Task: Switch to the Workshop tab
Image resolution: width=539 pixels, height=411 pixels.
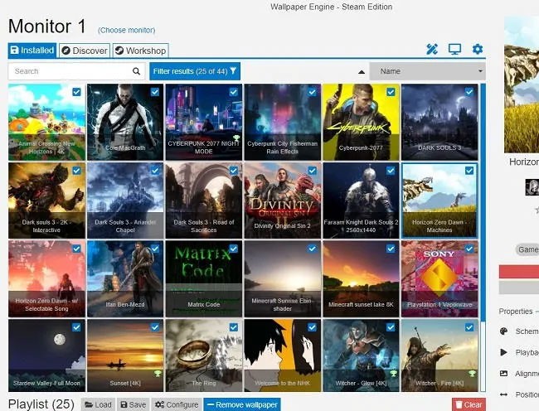Action: [x=140, y=51]
